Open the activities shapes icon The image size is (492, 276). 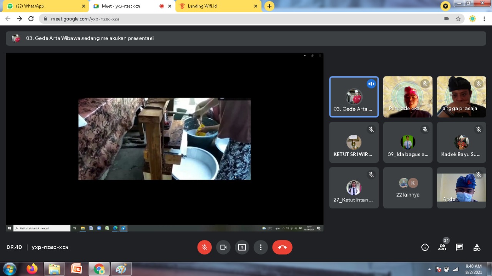477,247
